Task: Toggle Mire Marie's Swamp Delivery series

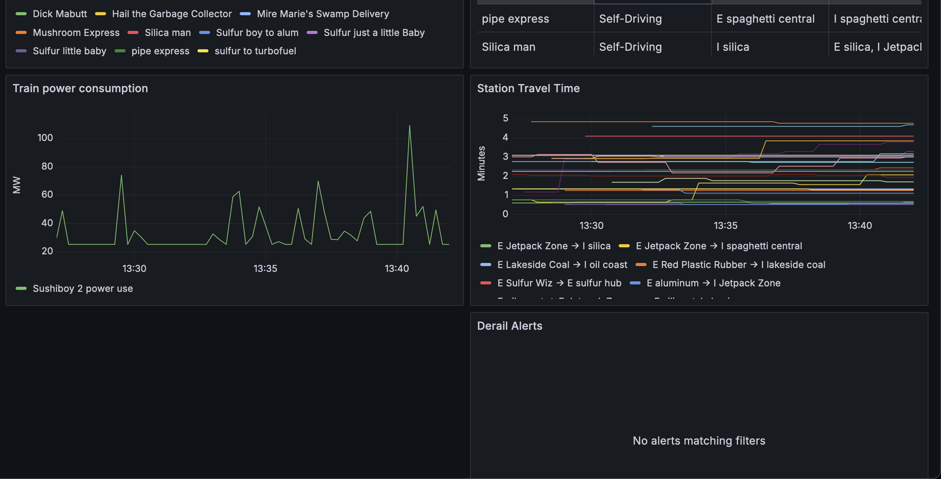Action: point(323,14)
